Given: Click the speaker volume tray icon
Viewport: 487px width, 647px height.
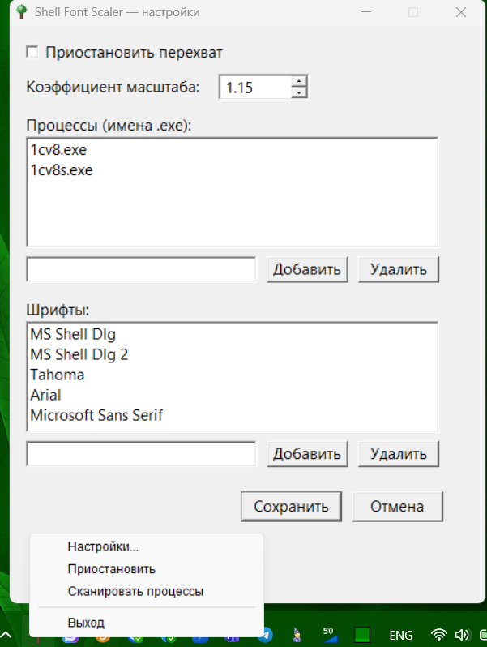Looking at the screenshot, I should click(462, 635).
